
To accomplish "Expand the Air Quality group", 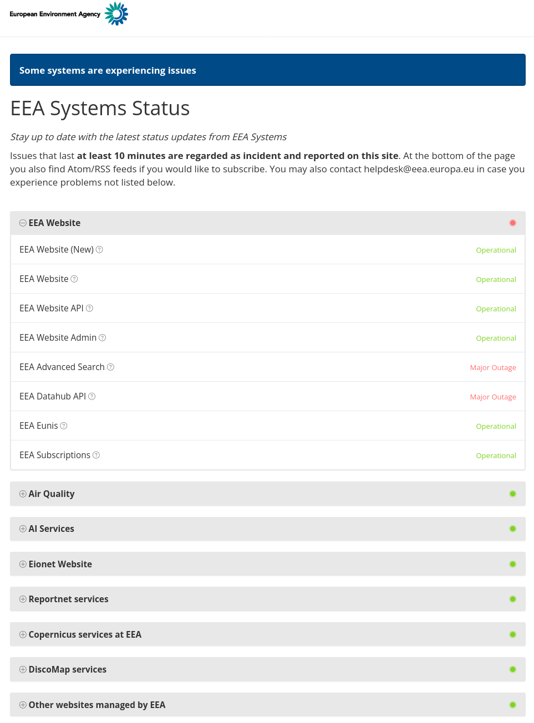I will tap(23, 494).
